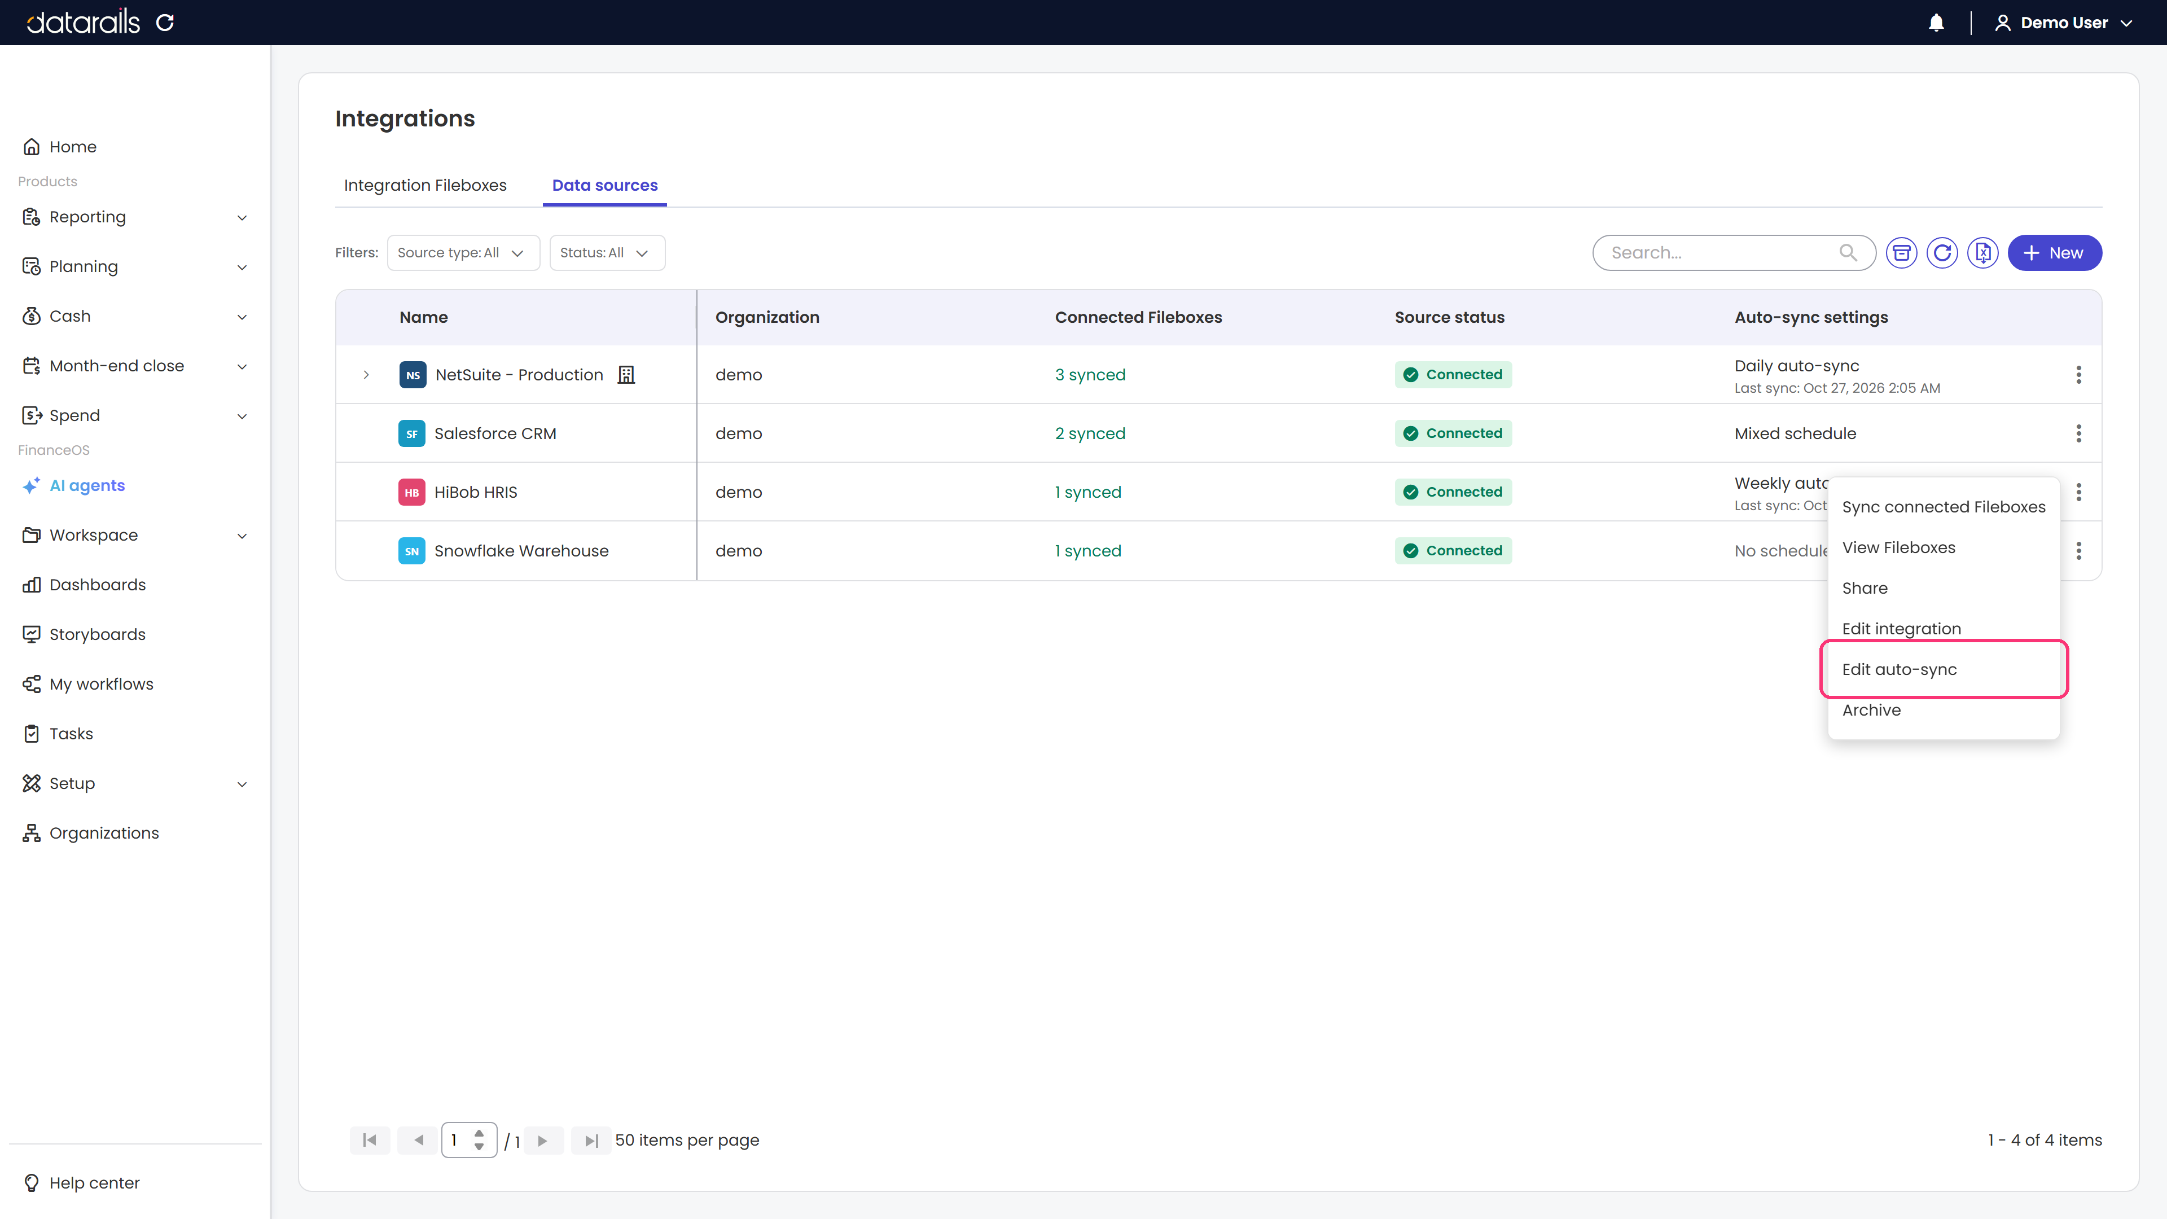Click the 3 synced link for NetSuite
The image size is (2167, 1219).
pyautogui.click(x=1090, y=374)
